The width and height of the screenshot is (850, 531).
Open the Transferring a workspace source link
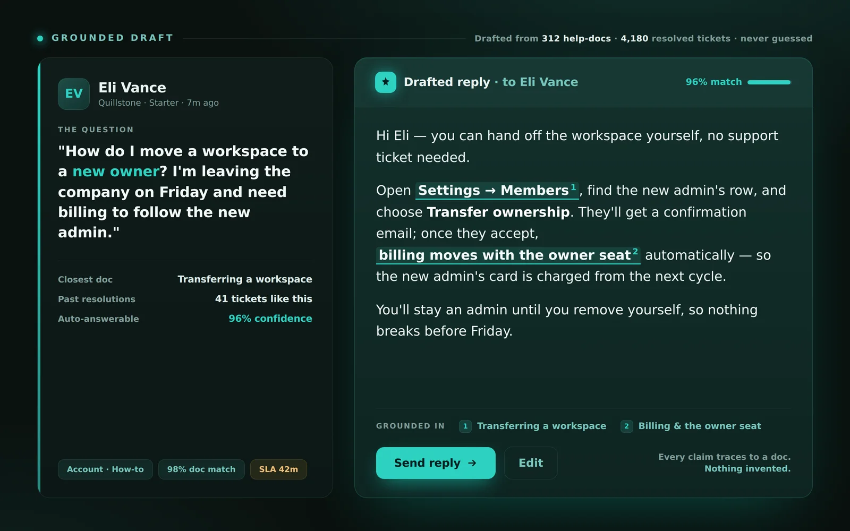tap(541, 426)
